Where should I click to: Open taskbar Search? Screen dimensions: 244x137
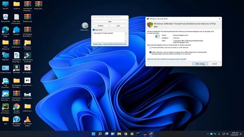coord(100,134)
